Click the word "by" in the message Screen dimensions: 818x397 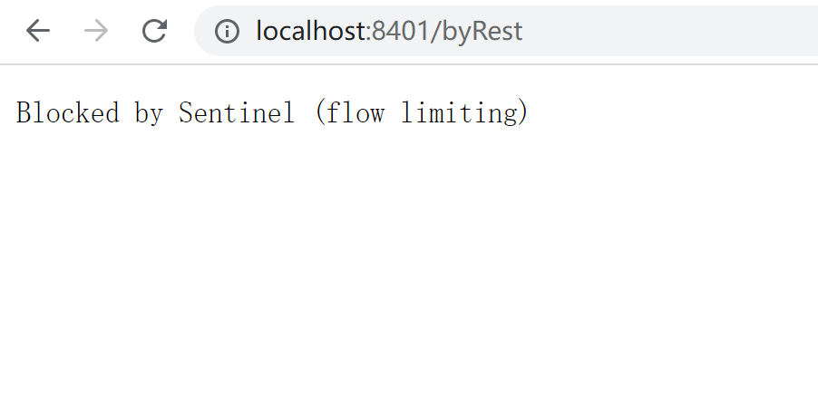click(x=150, y=113)
